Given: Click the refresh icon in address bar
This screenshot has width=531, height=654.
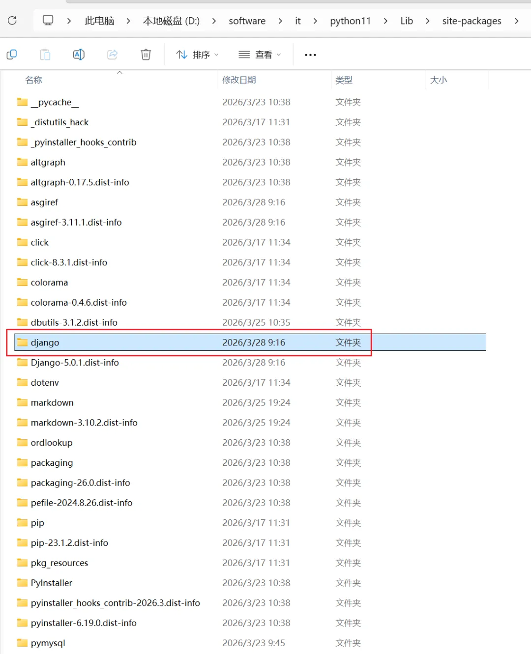Looking at the screenshot, I should [12, 21].
